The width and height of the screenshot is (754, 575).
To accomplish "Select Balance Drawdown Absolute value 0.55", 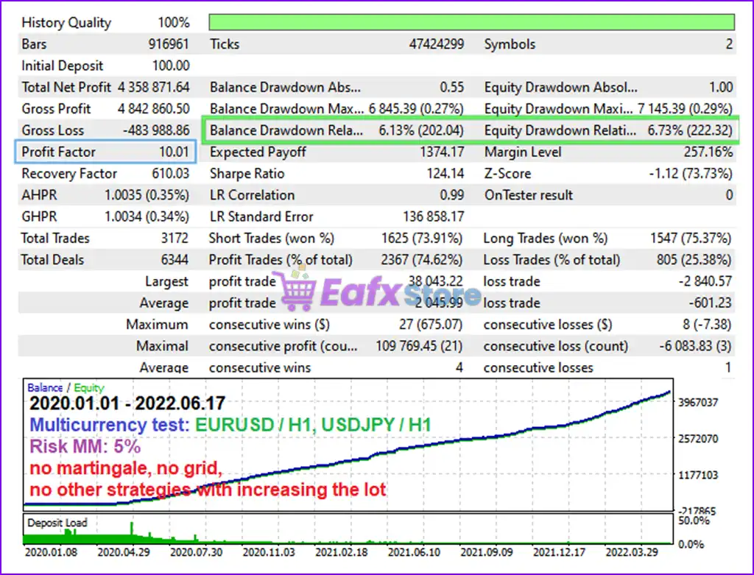I will 452,88.
